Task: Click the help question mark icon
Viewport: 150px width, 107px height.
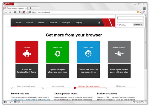Action: [99, 23]
